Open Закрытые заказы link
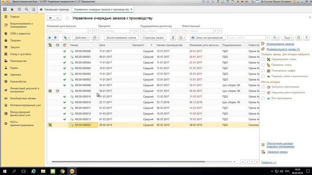 [x=277, y=152]
